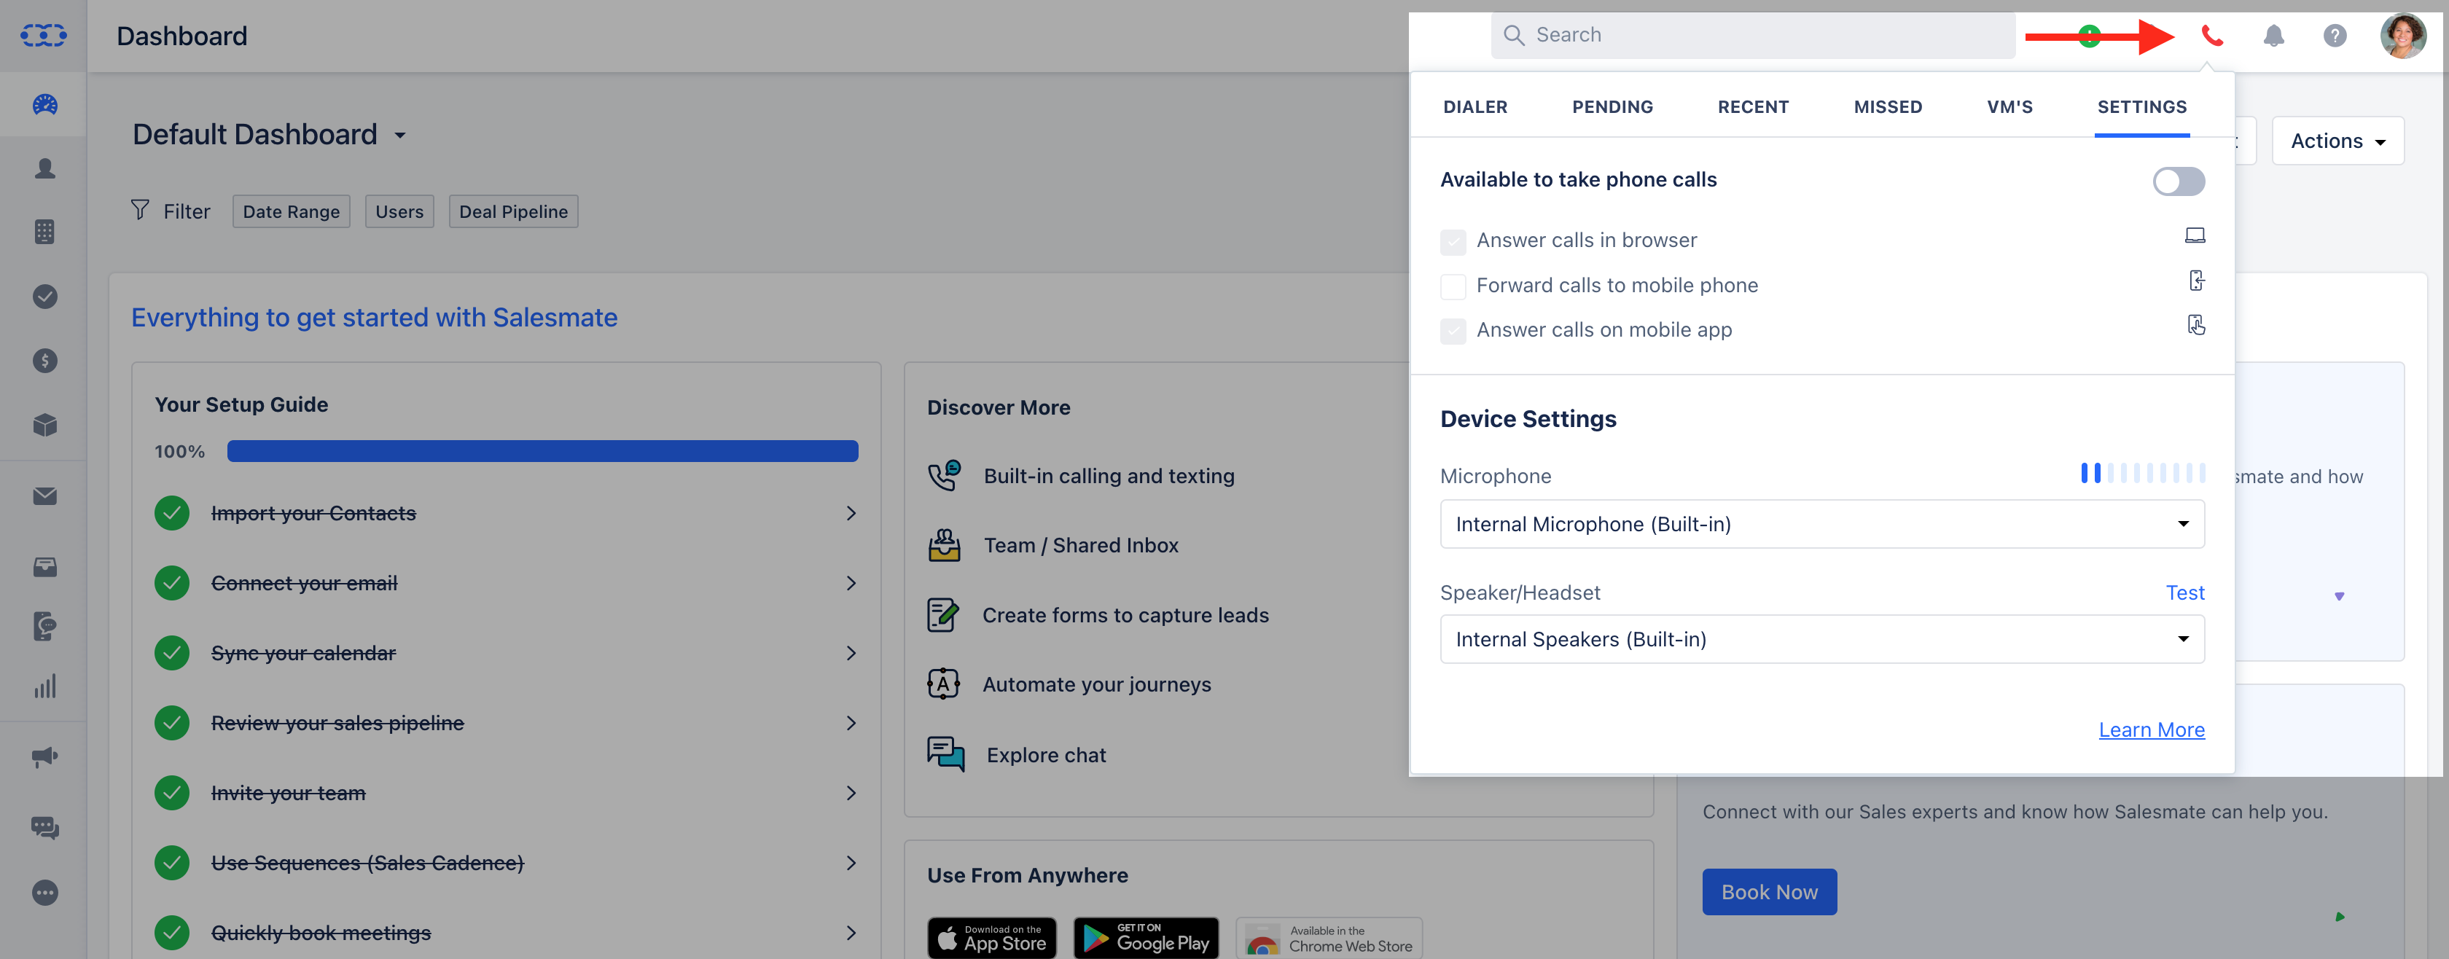The width and height of the screenshot is (2449, 959).
Task: Click the Get it on Google Play badge
Action: click(1146, 938)
